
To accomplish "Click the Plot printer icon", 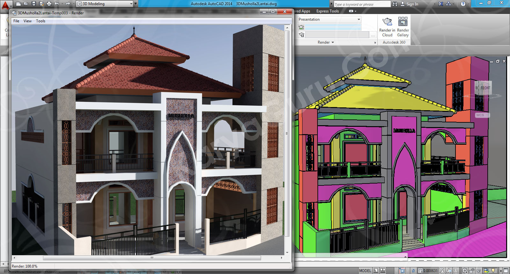I will [x=49, y=4].
